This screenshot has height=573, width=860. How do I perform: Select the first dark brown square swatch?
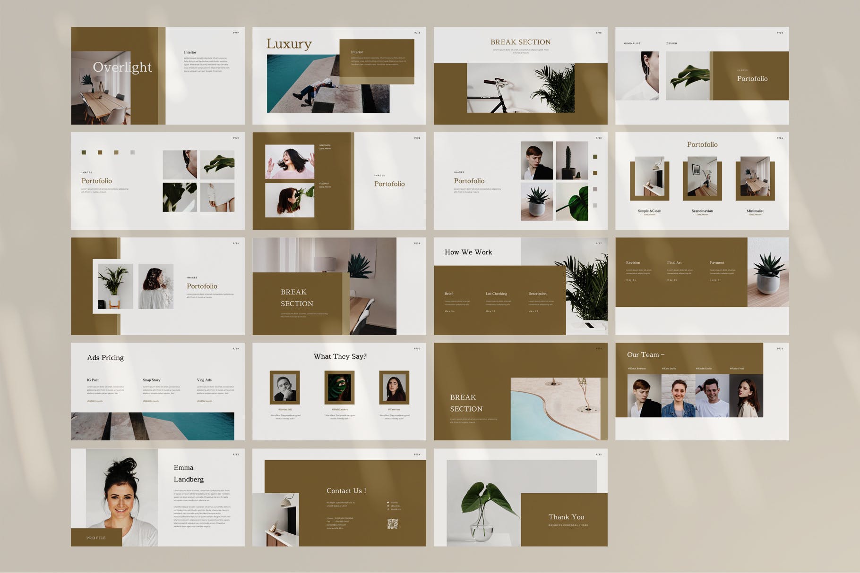coord(84,152)
